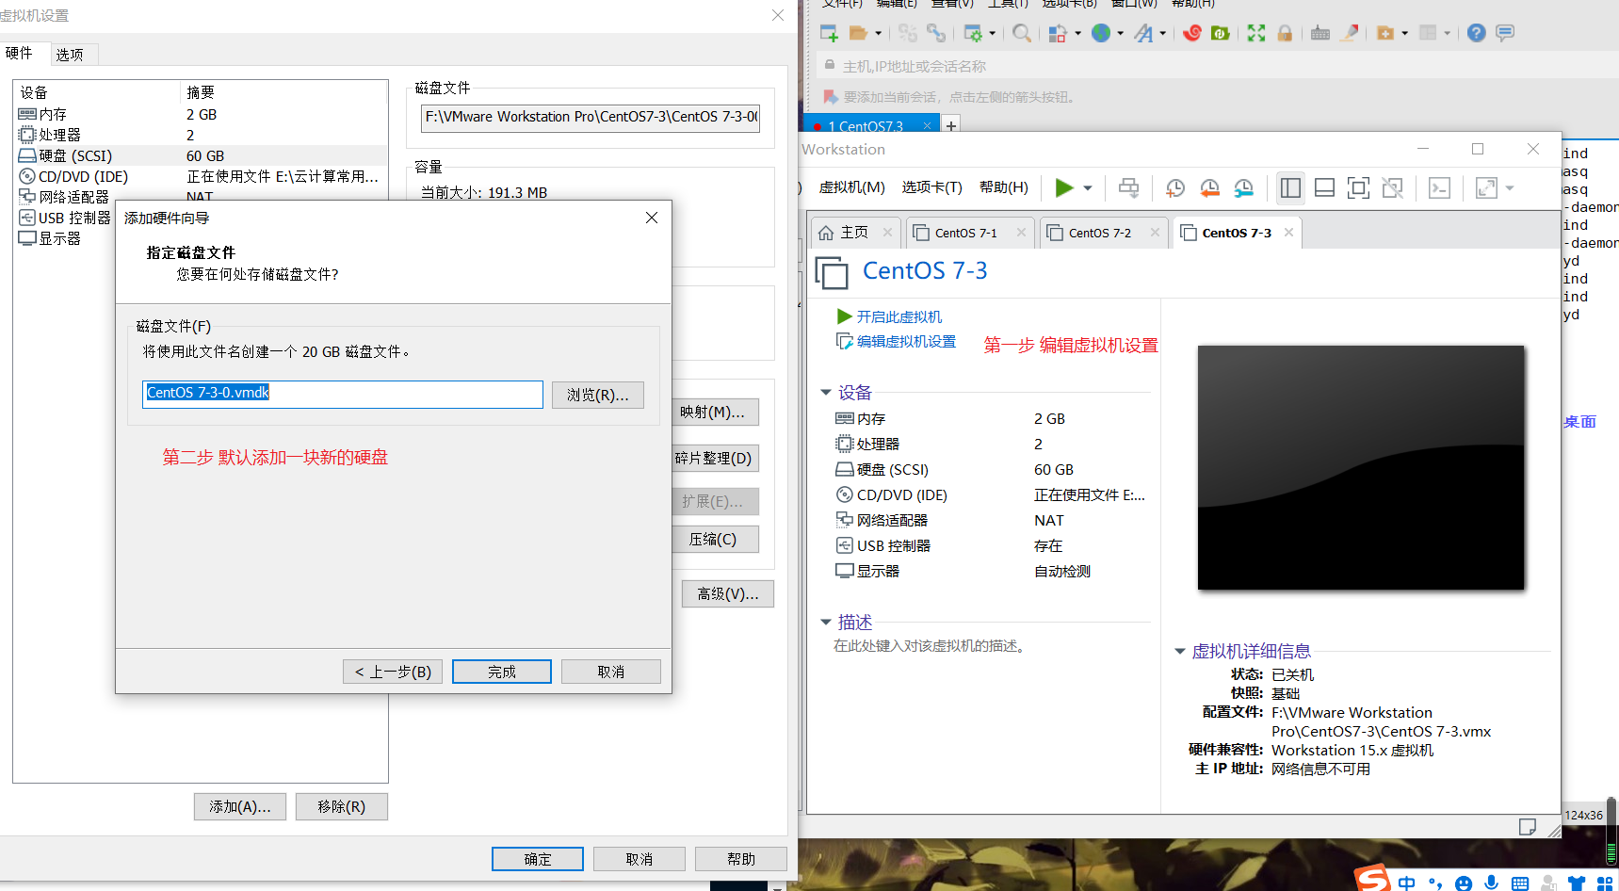Toggle Xshell fullscreen with the green arrows icon
This screenshot has height=891, width=1619.
[x=1256, y=33]
